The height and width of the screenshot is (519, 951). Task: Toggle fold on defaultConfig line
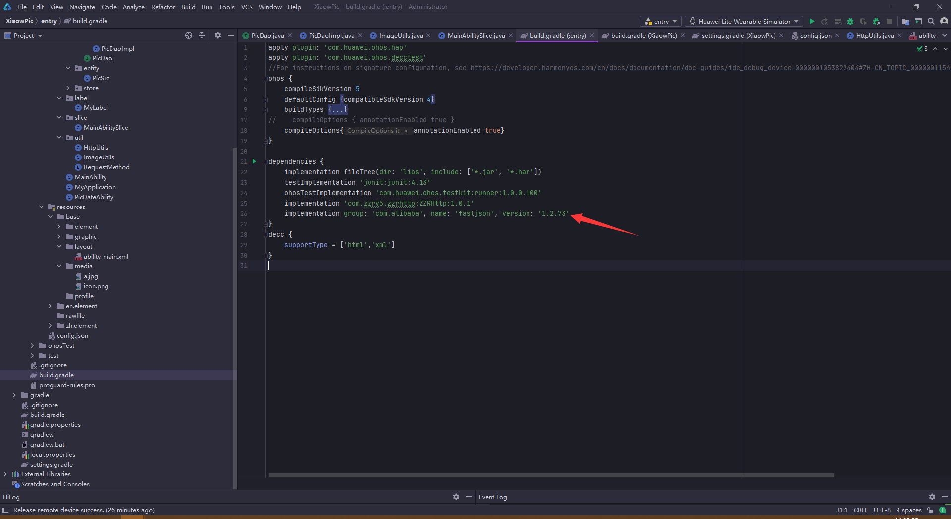click(265, 100)
